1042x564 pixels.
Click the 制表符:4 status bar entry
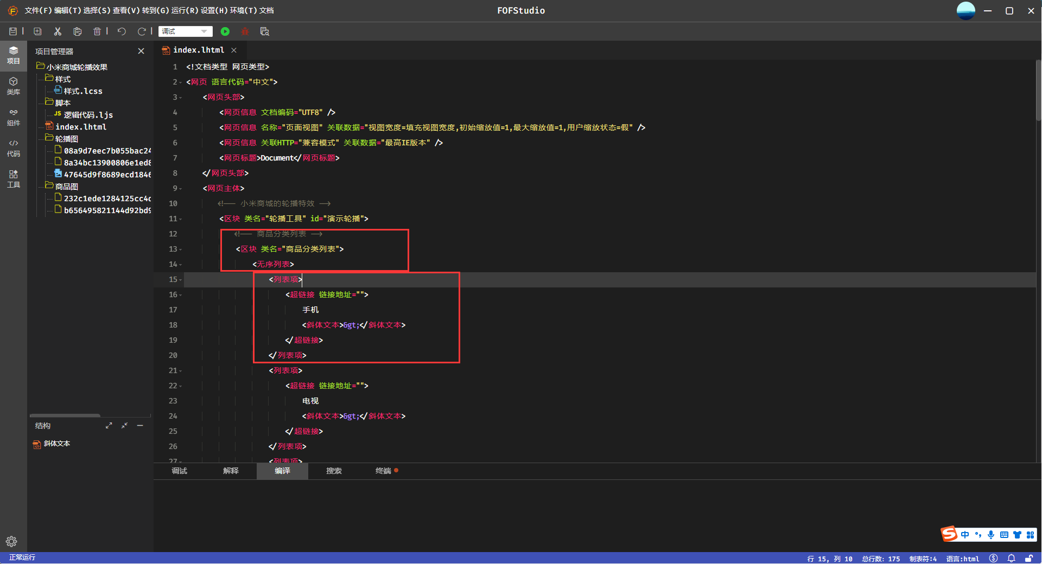point(923,559)
